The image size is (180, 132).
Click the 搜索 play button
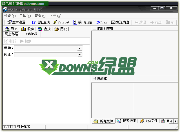tap(26, 41)
